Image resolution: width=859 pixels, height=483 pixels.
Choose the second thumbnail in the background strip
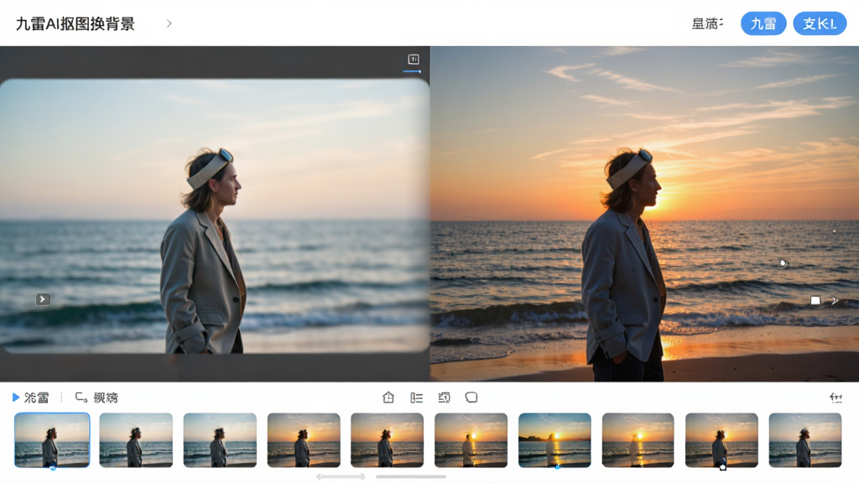(136, 440)
